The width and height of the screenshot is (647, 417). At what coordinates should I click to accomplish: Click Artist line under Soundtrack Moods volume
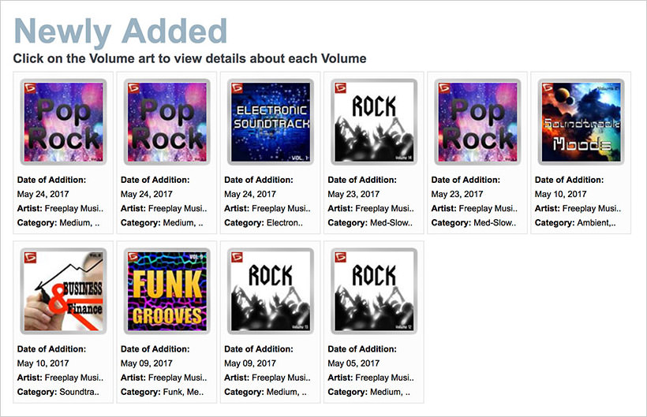pyautogui.click(x=578, y=208)
